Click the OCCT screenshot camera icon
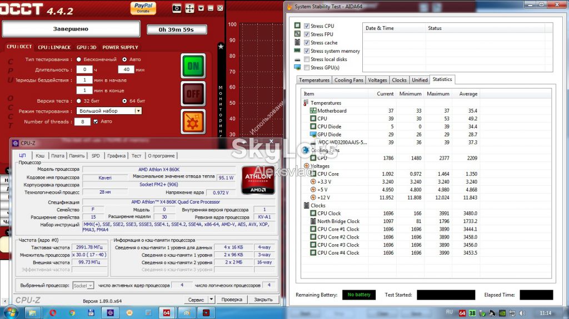 tap(177, 8)
